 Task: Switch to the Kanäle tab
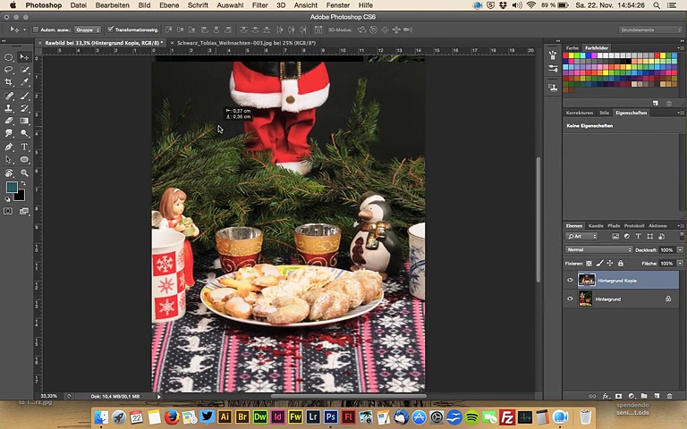[595, 225]
